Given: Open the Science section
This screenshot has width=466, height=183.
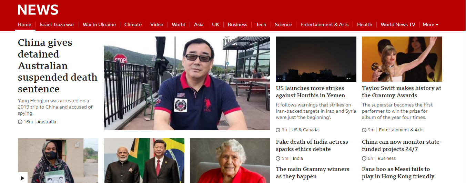Looking at the screenshot, I should coord(283,24).
